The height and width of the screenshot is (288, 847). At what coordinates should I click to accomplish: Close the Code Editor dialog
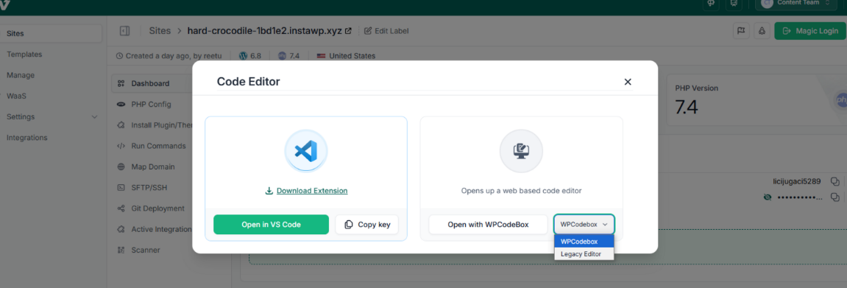pyautogui.click(x=628, y=82)
